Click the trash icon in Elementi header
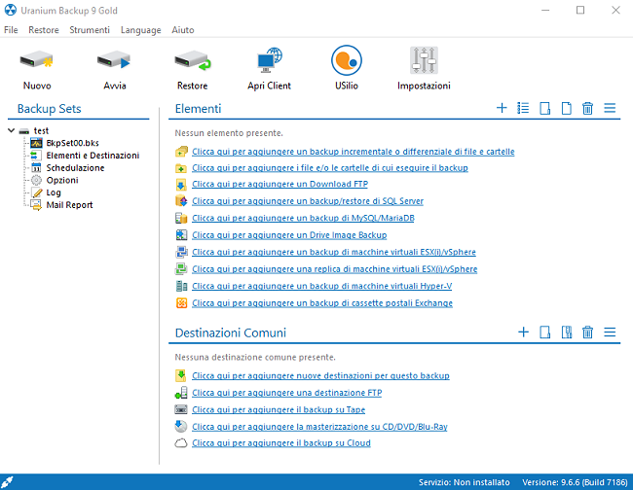Image resolution: width=633 pixels, height=490 pixels. tap(588, 108)
